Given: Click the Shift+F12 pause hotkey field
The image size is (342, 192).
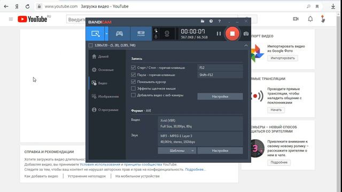Looking at the screenshot, I should 220,75.
